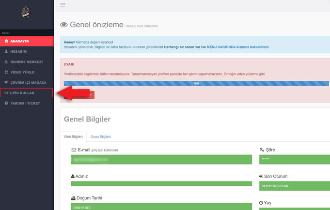This screenshot has height=210, width=330.
Task: Select the Web Bilgileri tab
Action: point(73,137)
